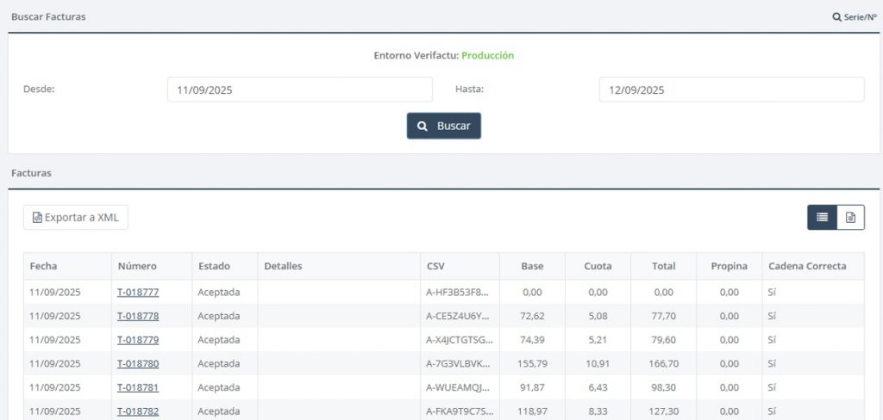
Task: Open invoice T-018779
Action: (138, 340)
